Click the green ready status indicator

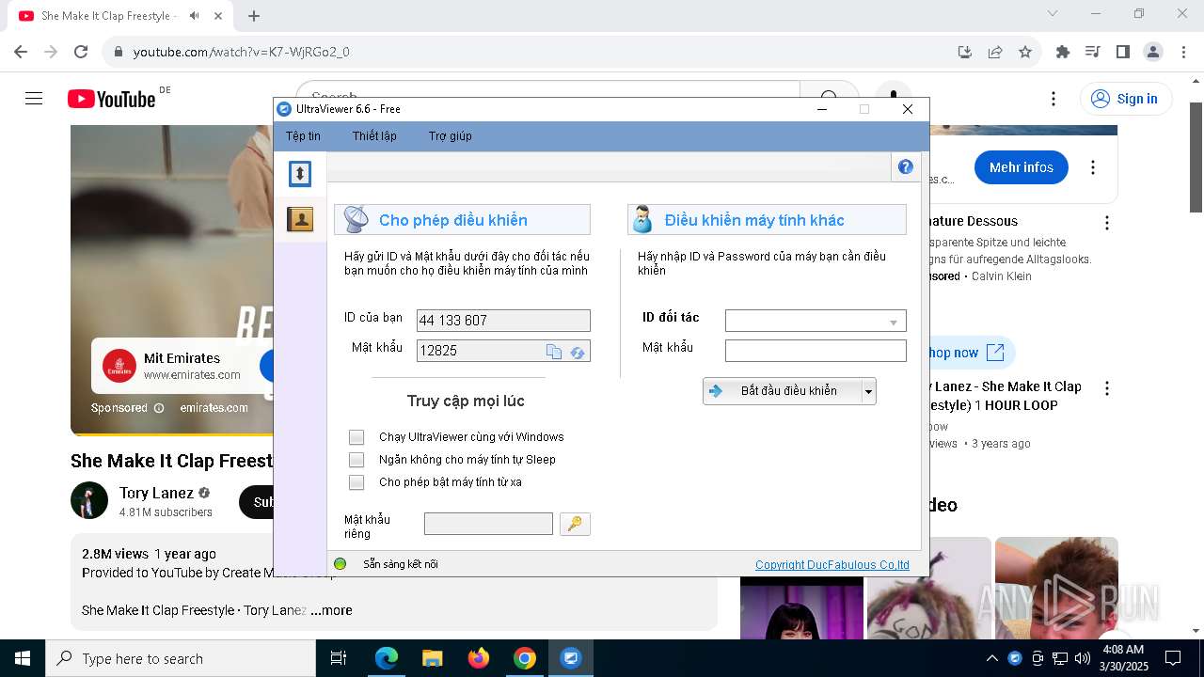pyautogui.click(x=341, y=564)
